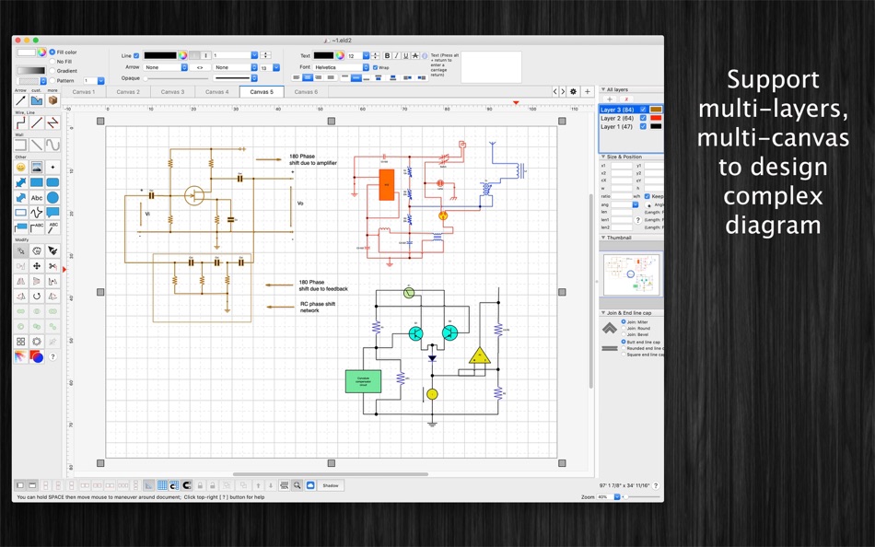Click the magnifier zoom icon in bottom bar
The width and height of the screenshot is (875, 547).
pos(297,485)
